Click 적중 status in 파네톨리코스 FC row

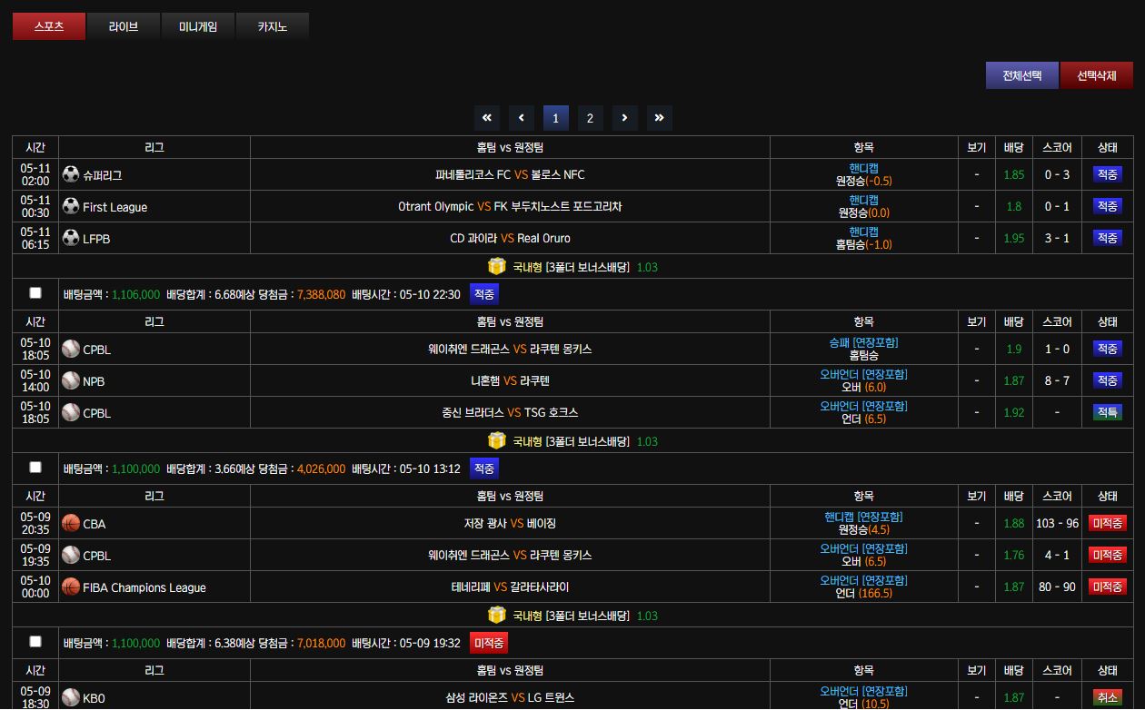1107,174
